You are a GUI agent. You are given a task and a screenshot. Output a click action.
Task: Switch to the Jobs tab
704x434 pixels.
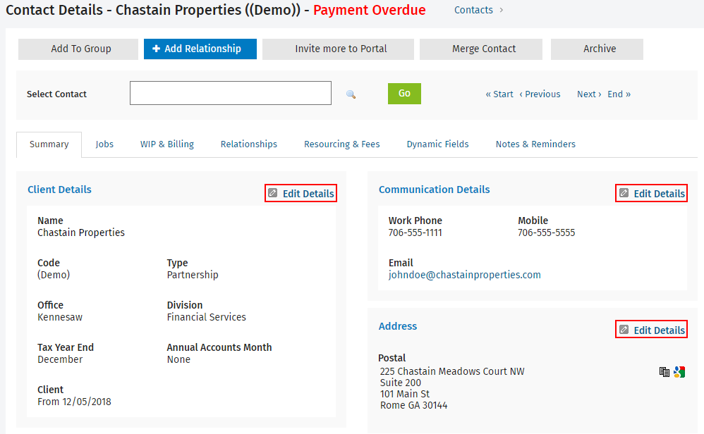104,144
